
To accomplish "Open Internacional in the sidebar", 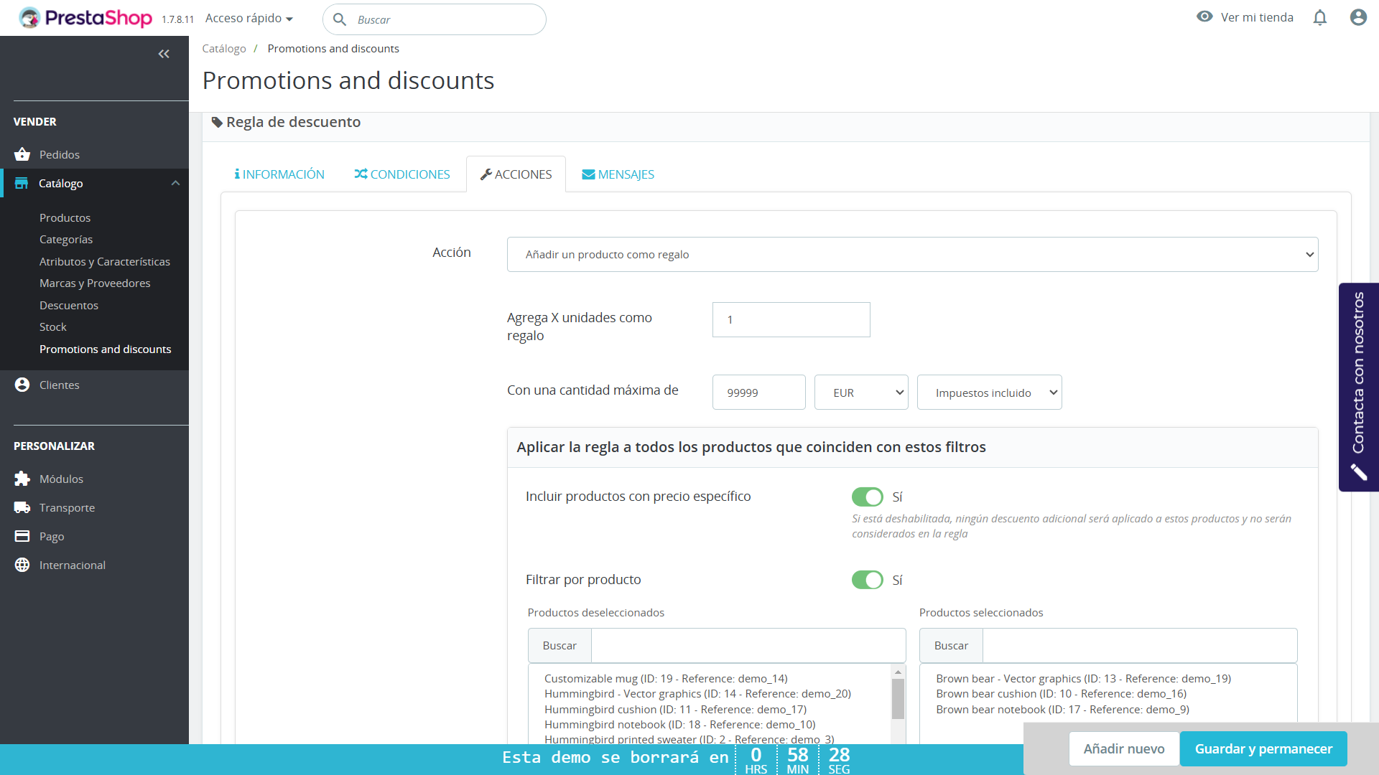I will 72,565.
